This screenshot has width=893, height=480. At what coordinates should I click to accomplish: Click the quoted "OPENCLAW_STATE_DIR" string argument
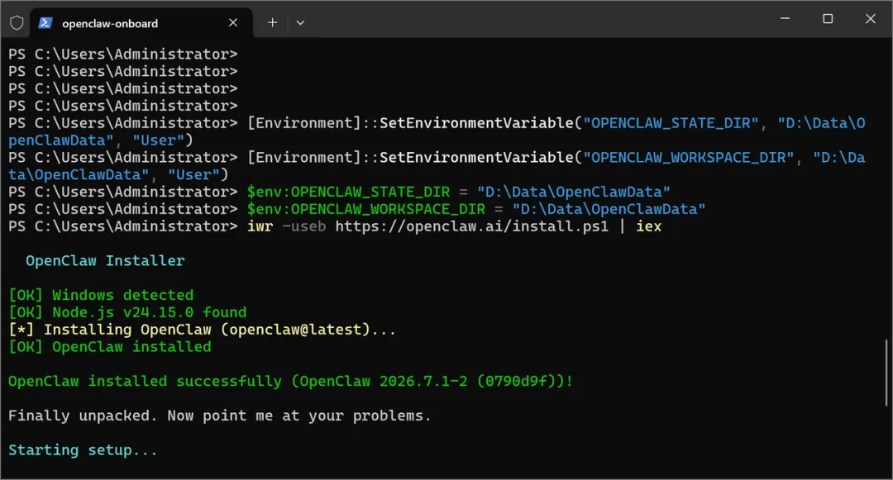click(x=671, y=123)
